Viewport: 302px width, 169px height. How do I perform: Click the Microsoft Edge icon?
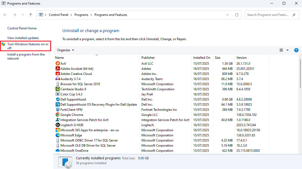[57, 135]
